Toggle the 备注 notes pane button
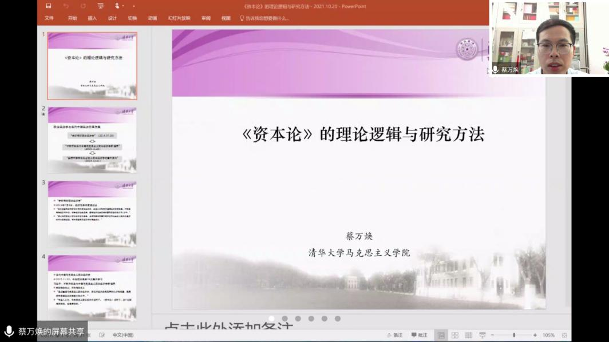Screen dimensions: 609x342 [x=395, y=335]
